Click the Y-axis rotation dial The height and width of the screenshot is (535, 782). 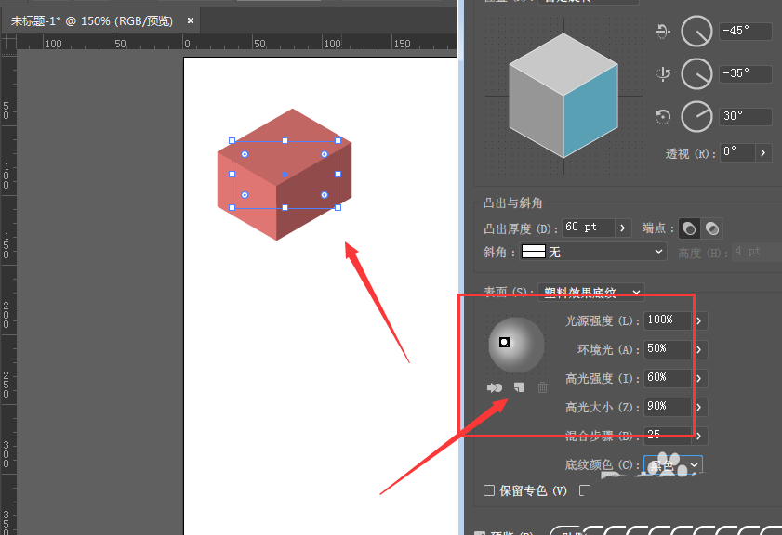point(696,73)
